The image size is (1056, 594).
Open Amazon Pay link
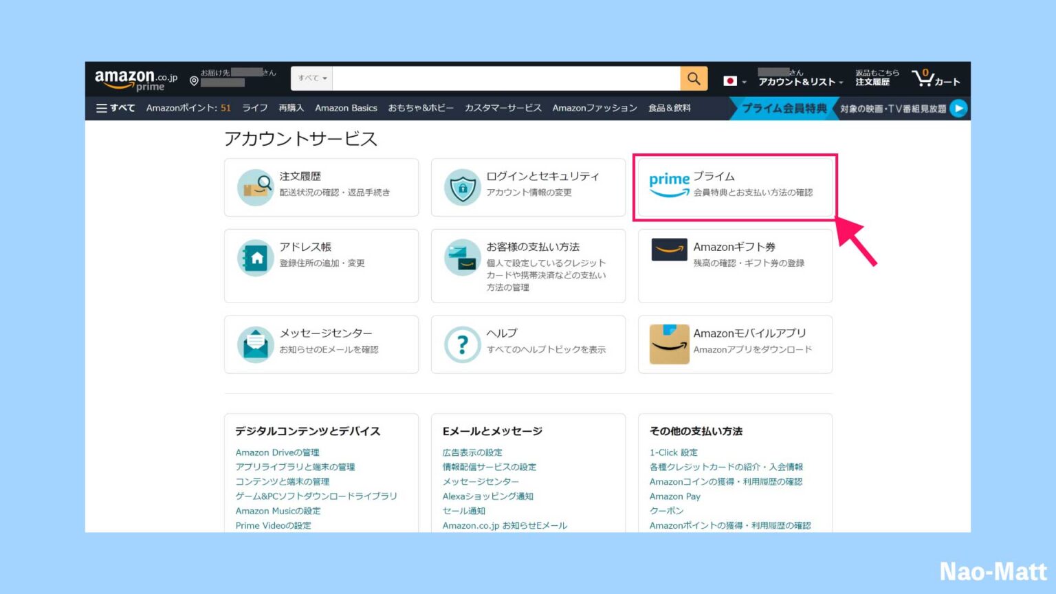(x=674, y=496)
